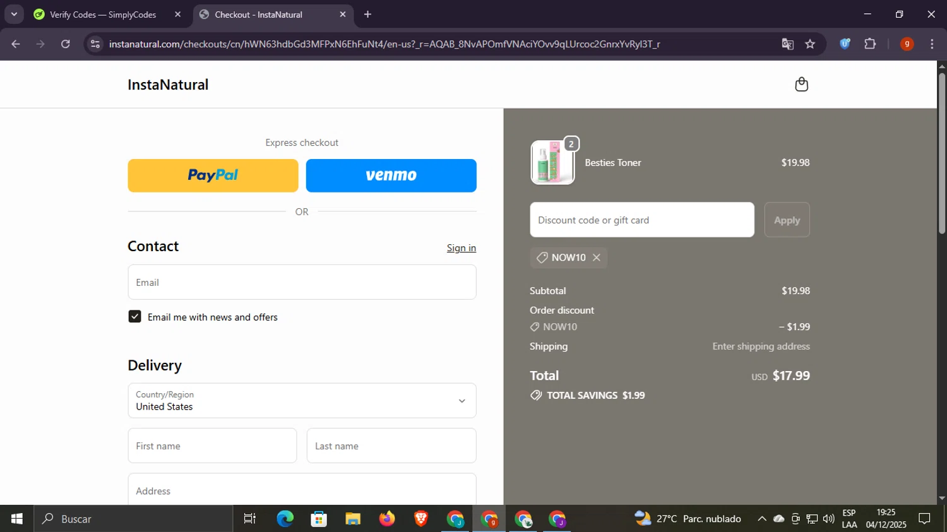947x532 pixels.
Task: Click the address bar URL
Action: [384, 44]
